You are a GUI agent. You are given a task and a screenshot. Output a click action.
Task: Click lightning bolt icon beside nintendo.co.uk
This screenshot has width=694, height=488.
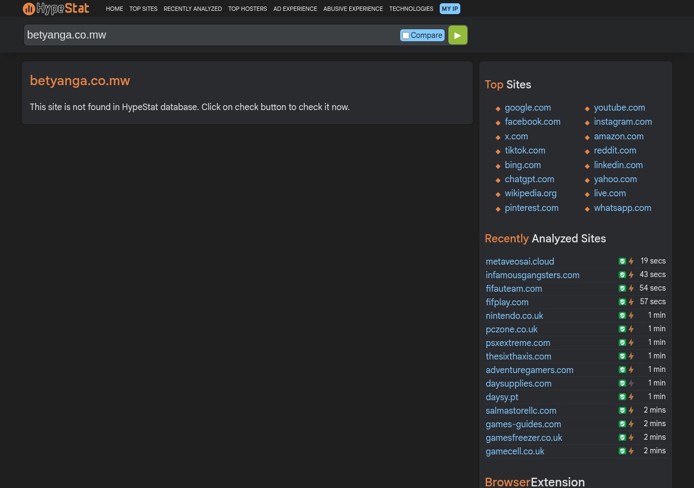coord(631,316)
